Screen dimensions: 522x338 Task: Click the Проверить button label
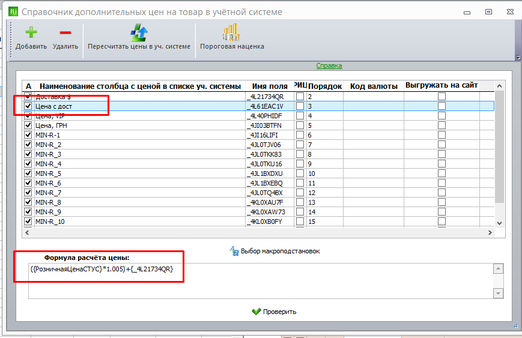(x=280, y=312)
